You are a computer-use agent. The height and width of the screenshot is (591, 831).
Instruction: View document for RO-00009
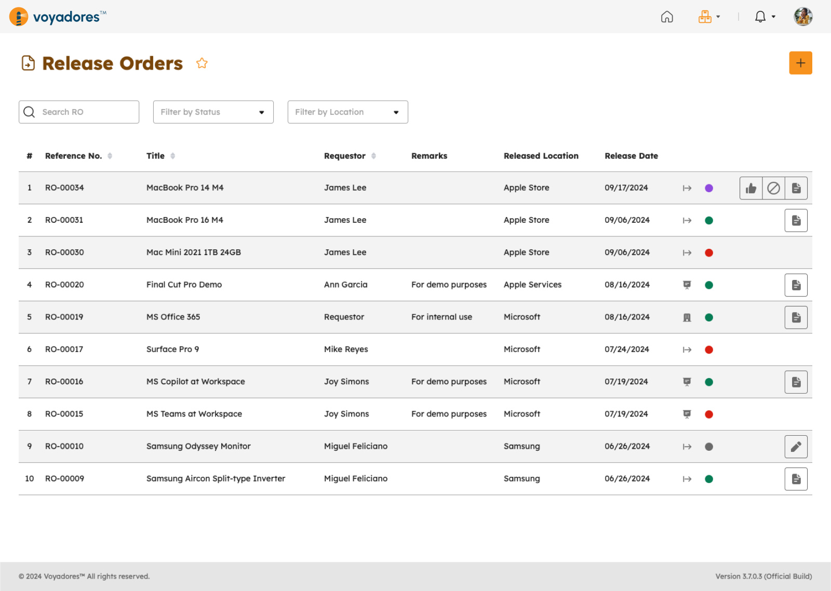(796, 479)
